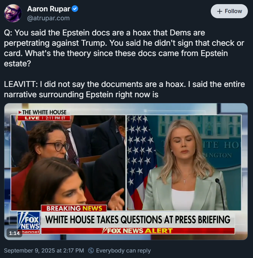253x258 pixels.
Task: Open the Aaron Rupar display name link
Action: (49, 9)
